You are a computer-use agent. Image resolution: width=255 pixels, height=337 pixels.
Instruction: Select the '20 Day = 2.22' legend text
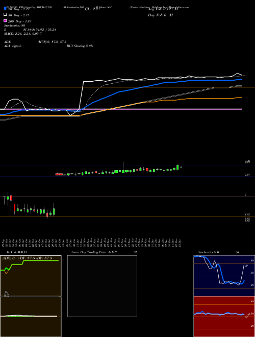(19, 9)
